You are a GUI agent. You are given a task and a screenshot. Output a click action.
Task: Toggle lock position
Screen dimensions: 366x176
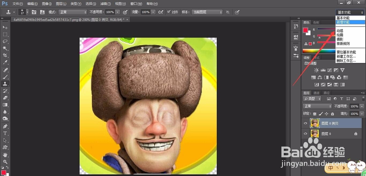click(326, 114)
